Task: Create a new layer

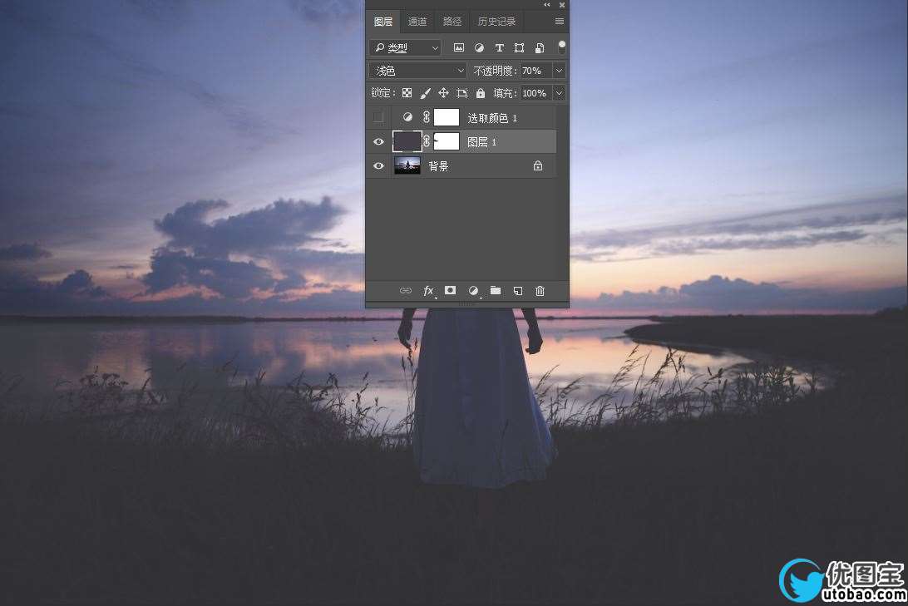Action: (x=518, y=291)
